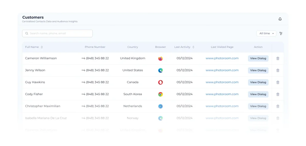View Dialog for Cameron Williamson

coord(258,59)
